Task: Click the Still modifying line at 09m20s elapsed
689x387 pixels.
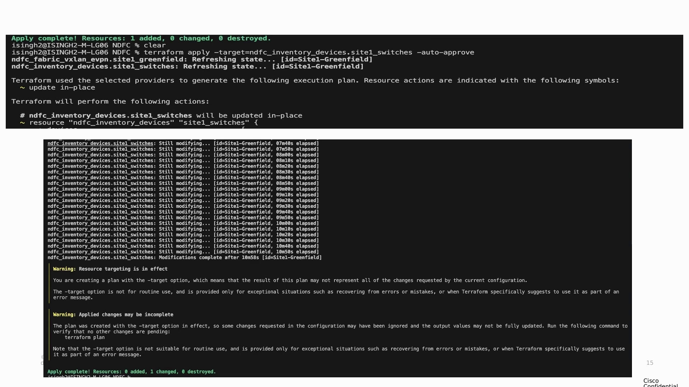Action: 183,201
